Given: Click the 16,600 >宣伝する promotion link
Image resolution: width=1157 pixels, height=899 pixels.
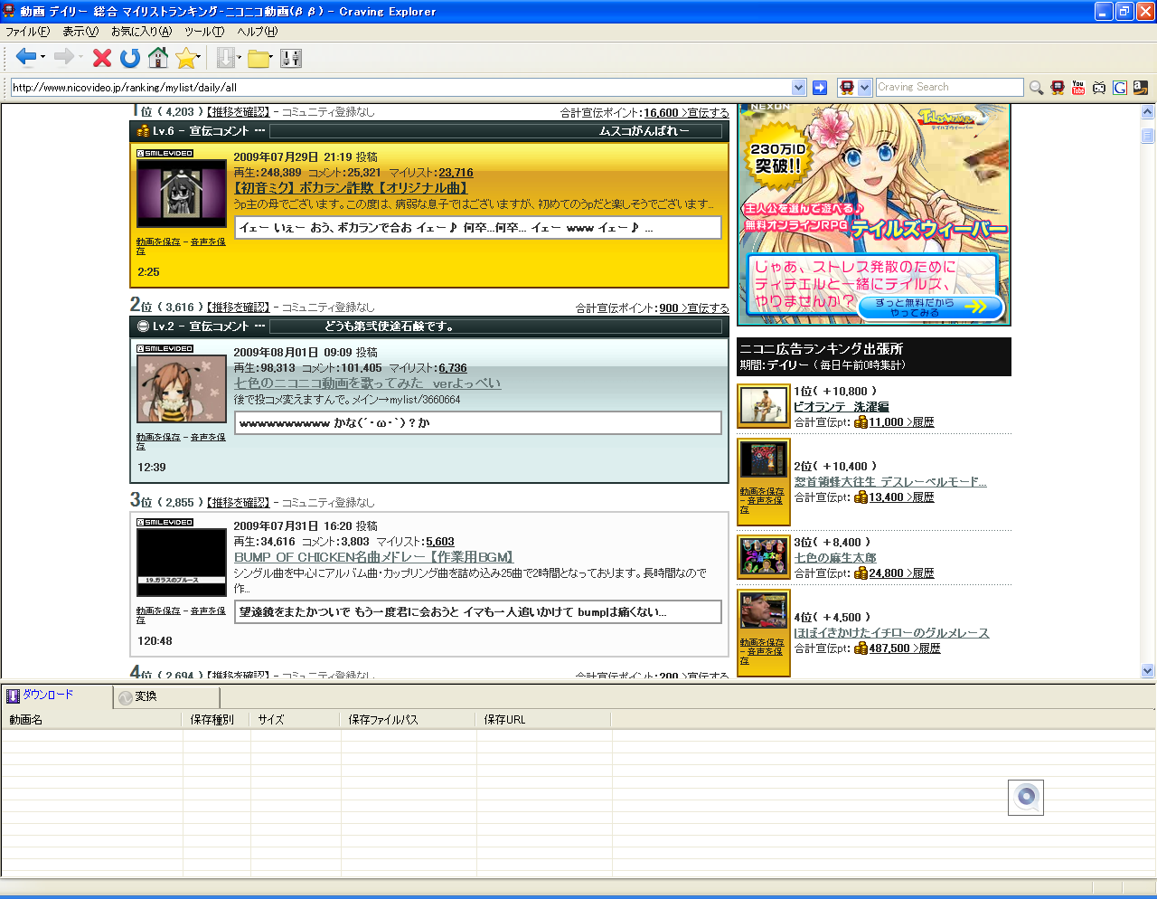Looking at the screenshot, I should [686, 113].
